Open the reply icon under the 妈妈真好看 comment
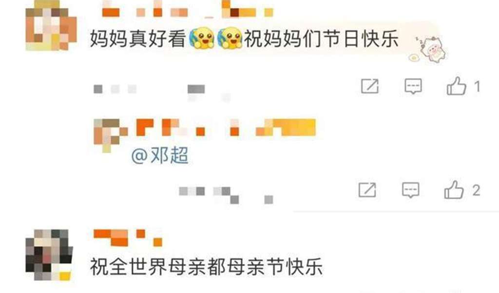The image size is (499, 293). coord(413,86)
